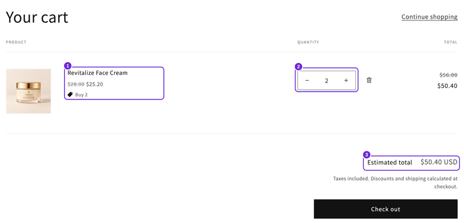
Task: Click the Your cart heading
Action: click(37, 17)
